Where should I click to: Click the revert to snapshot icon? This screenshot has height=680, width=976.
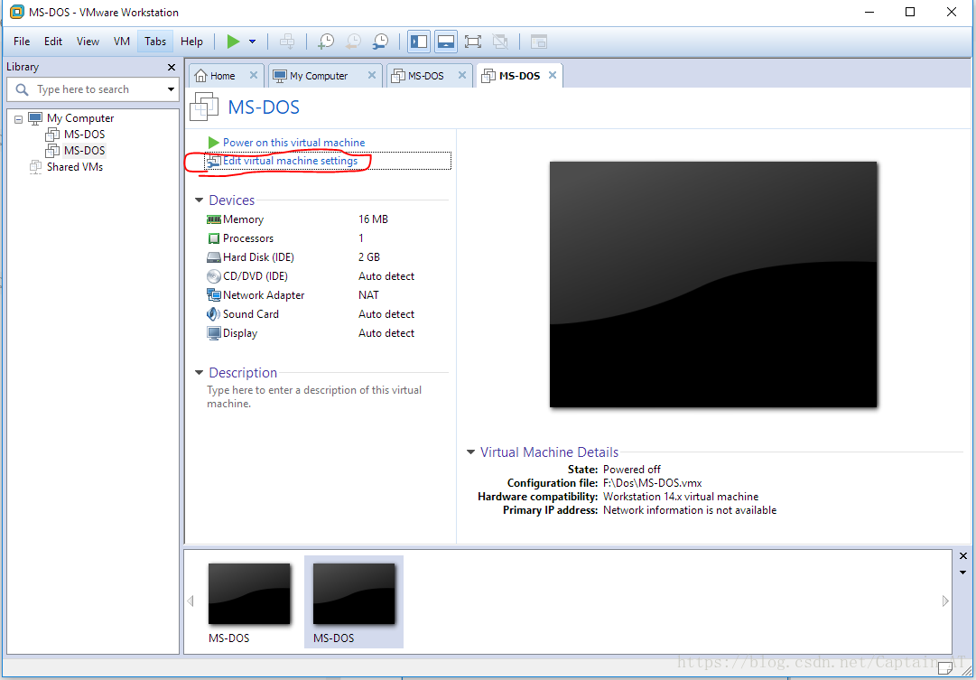pyautogui.click(x=352, y=42)
